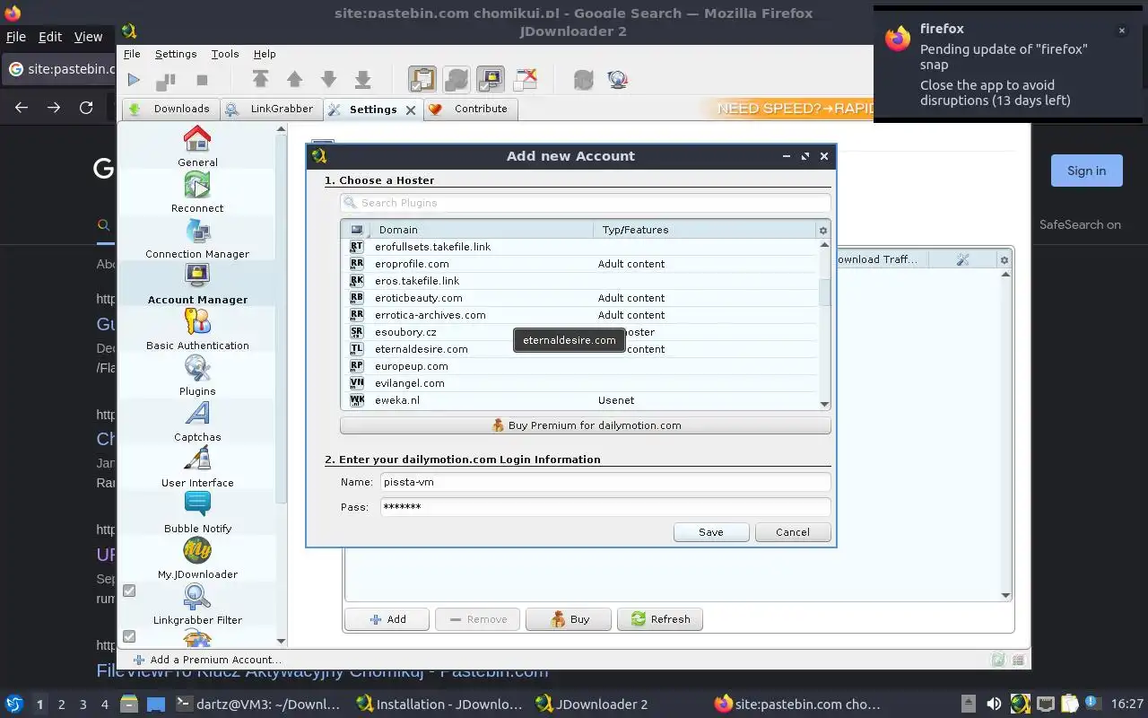Screen dimensions: 1148x718
Task: Open Reconnect settings in sidebar
Action: [197, 192]
